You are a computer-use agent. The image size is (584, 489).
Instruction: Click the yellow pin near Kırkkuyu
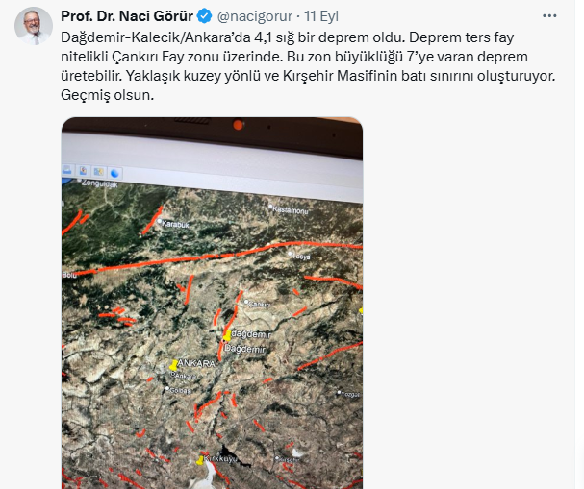[x=200, y=461]
